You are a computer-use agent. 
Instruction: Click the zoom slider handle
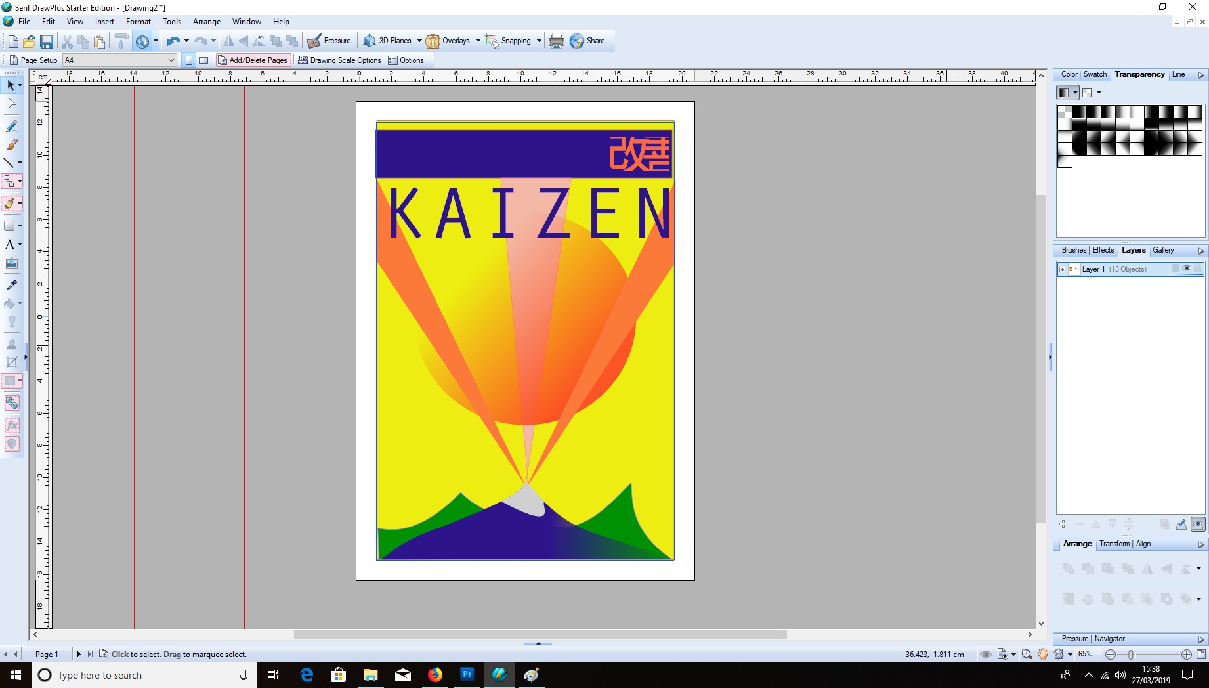[1131, 655]
